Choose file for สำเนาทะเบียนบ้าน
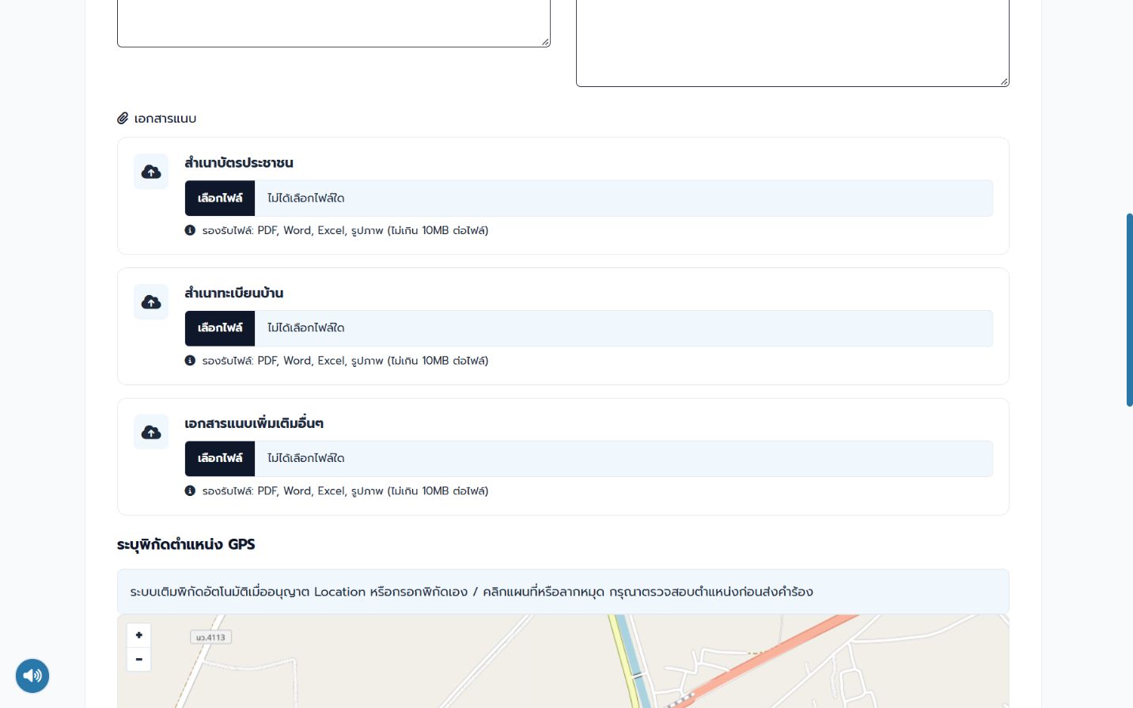Image resolution: width=1133 pixels, height=708 pixels. pos(220,328)
